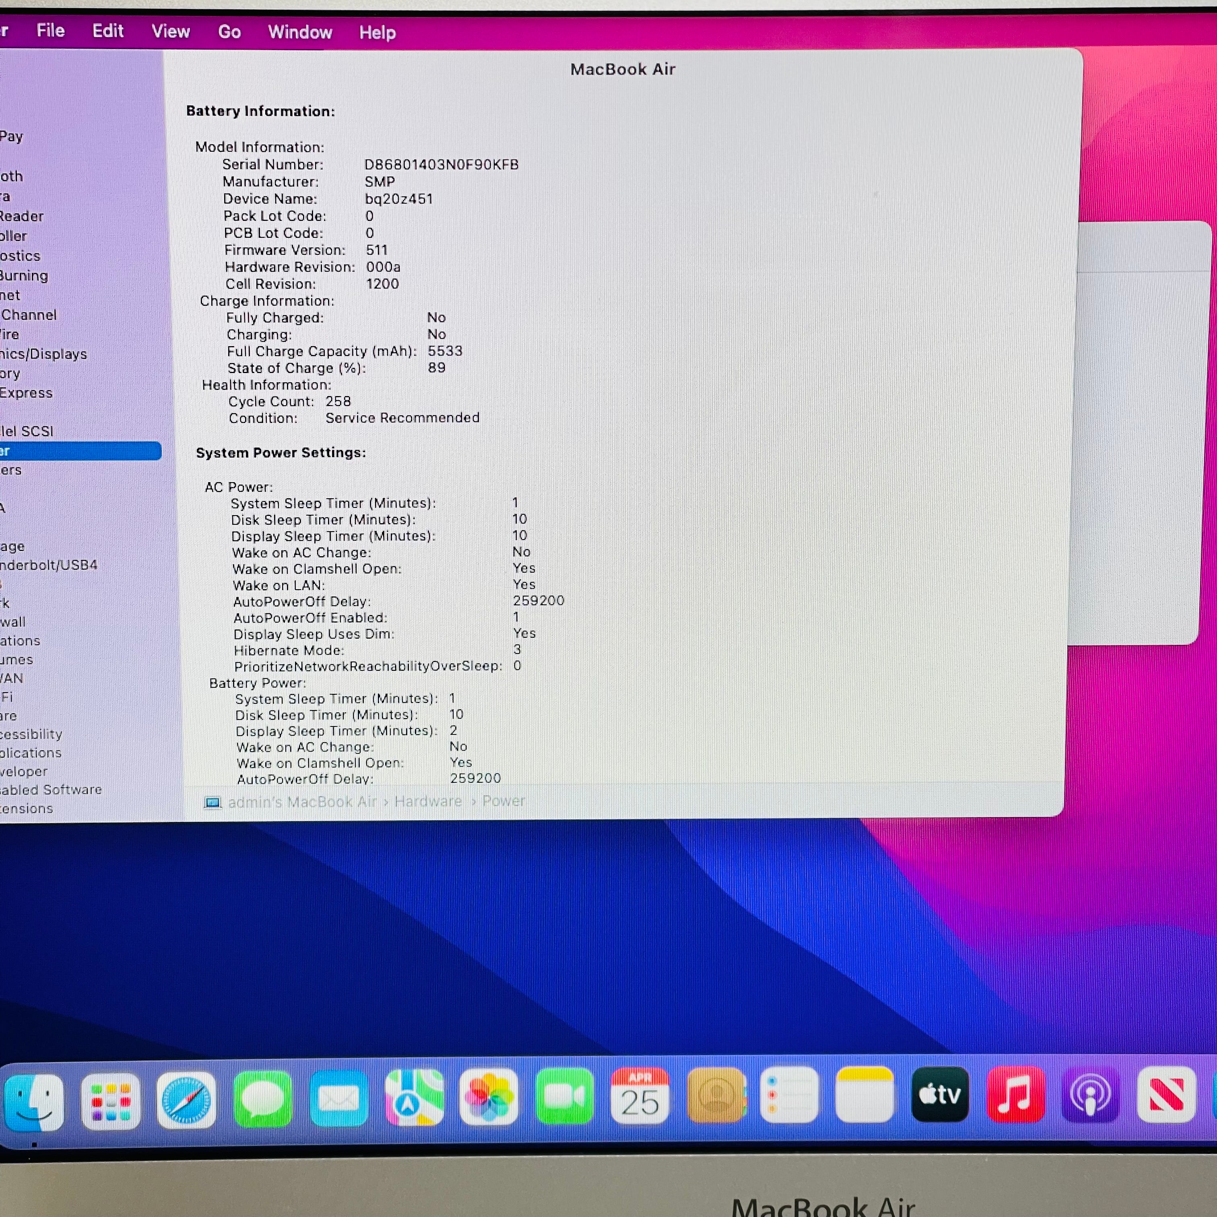Launch Apple TV from the Dock
The width and height of the screenshot is (1217, 1217).
click(x=941, y=1095)
